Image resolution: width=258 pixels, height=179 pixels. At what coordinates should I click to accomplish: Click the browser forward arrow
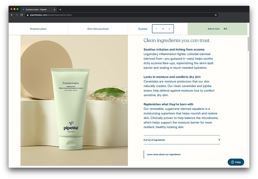(x=17, y=15)
